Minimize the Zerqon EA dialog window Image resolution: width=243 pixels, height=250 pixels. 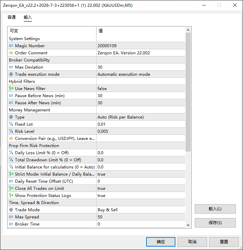tap(204, 5)
